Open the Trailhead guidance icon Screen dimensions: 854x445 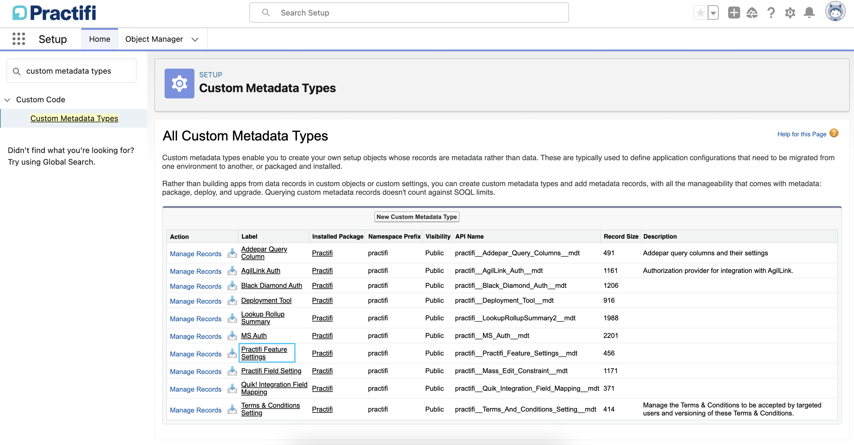coord(752,13)
